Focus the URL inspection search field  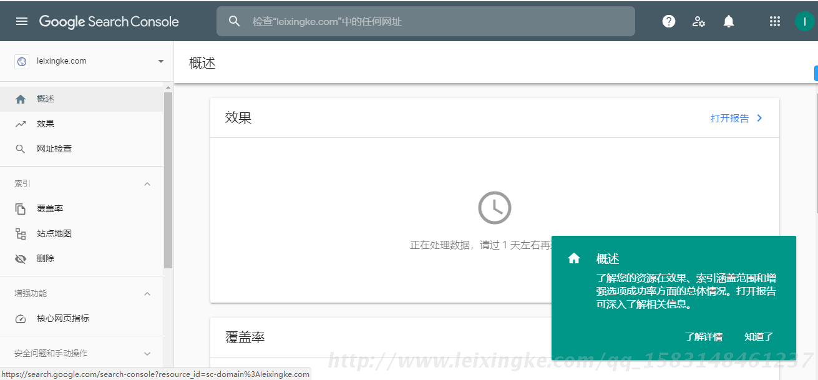(x=426, y=21)
